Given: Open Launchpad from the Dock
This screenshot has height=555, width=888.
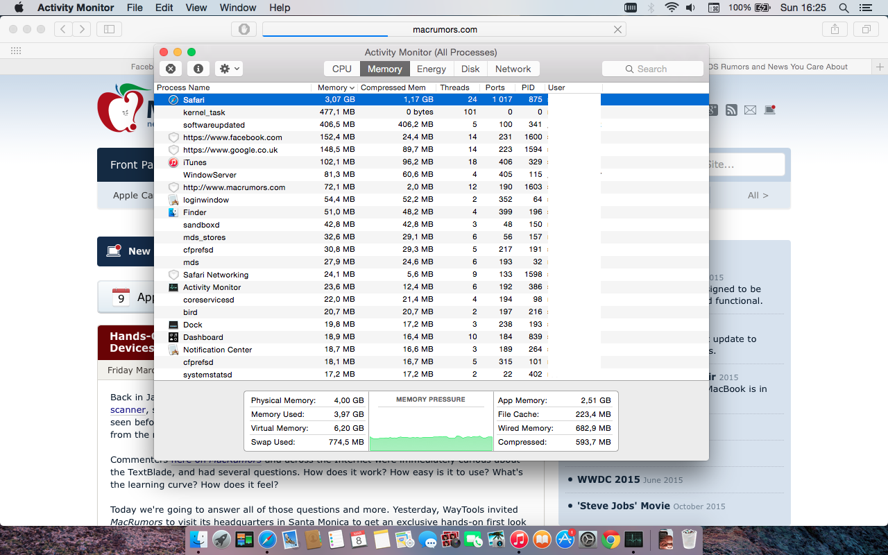Looking at the screenshot, I should [x=221, y=539].
